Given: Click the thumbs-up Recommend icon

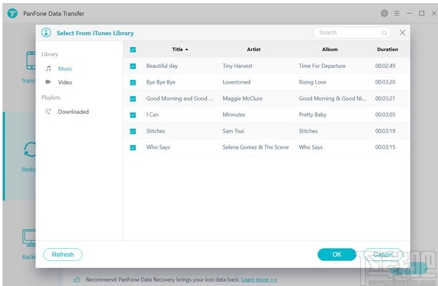Looking at the screenshot, I should 77,279.
